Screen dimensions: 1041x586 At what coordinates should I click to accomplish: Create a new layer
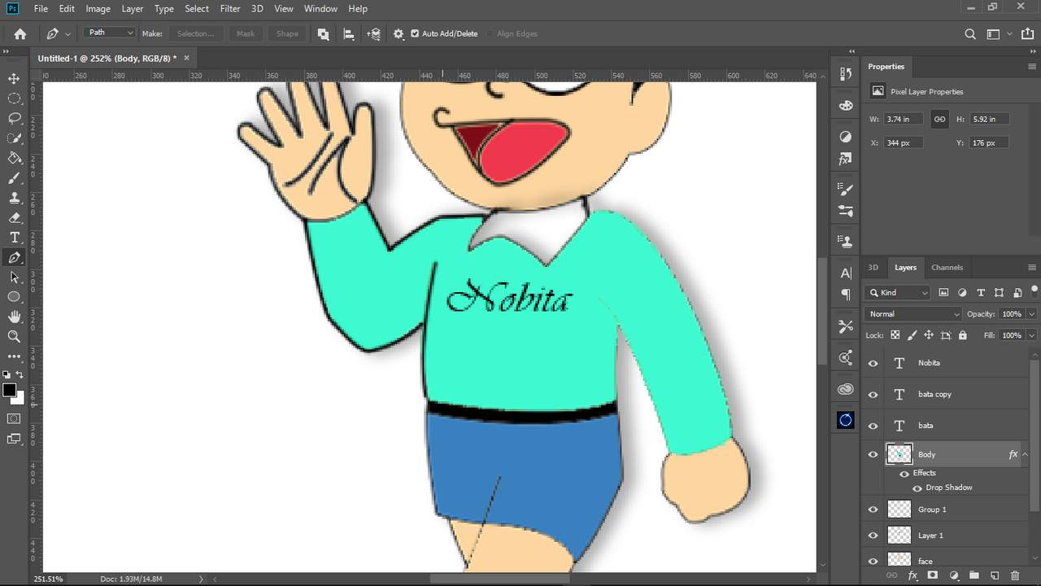(x=995, y=575)
